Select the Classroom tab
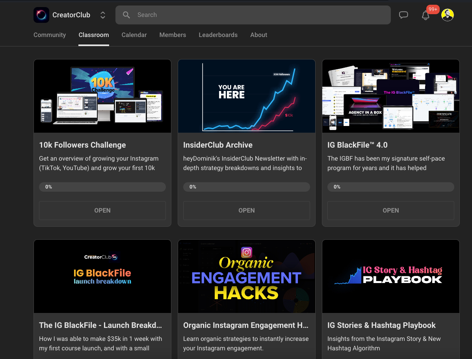The width and height of the screenshot is (472, 359). tap(94, 35)
